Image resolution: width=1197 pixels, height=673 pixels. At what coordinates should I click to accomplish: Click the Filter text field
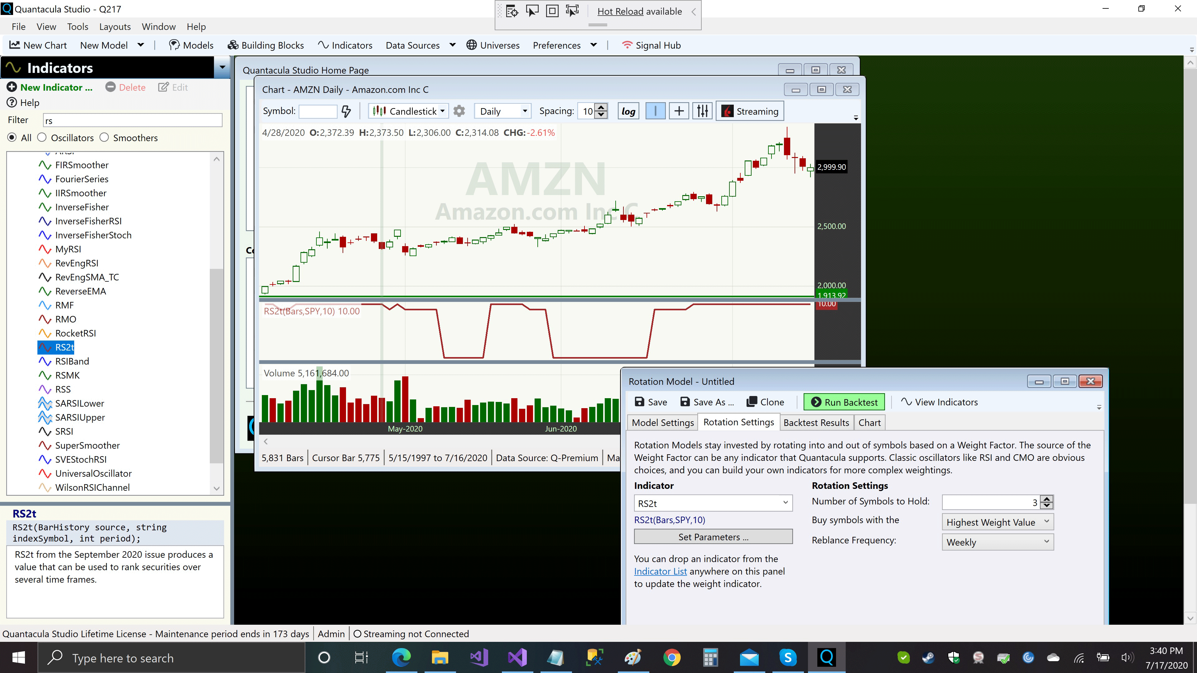(132, 120)
